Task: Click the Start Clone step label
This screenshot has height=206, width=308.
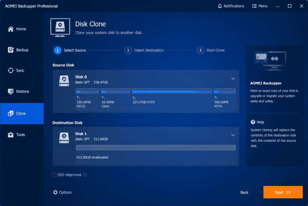Action: coord(216,50)
